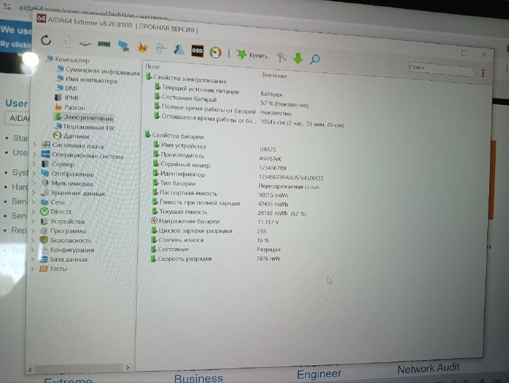Open the three-dot menu beside search
Image resolution: width=509 pixels, height=383 pixels.
click(x=483, y=73)
